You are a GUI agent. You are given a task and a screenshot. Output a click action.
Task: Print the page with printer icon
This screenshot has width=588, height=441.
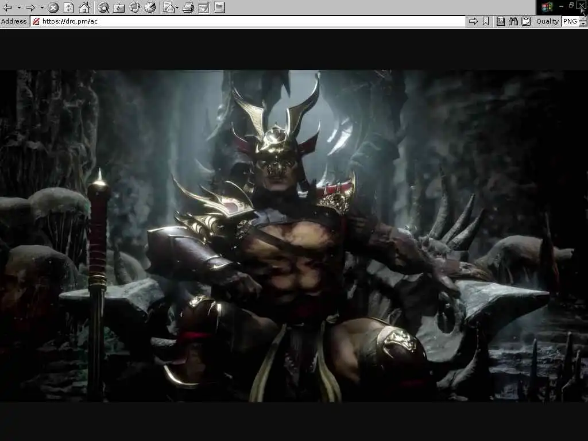(188, 7)
